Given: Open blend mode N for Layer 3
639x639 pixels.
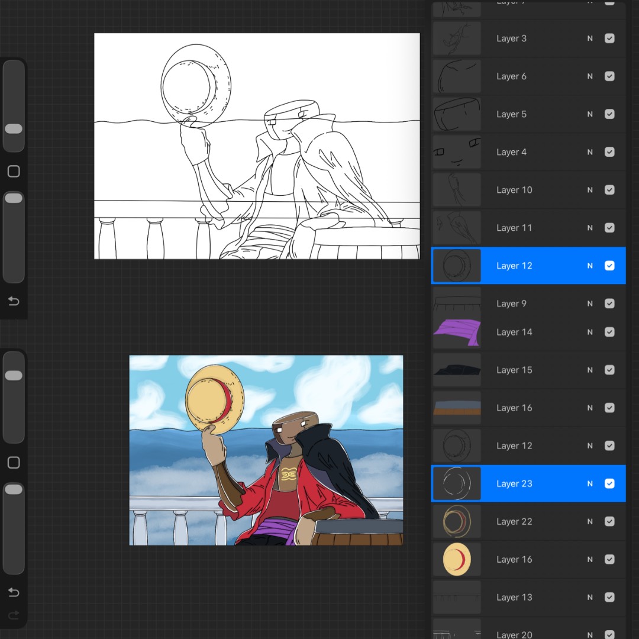Looking at the screenshot, I should pyautogui.click(x=590, y=38).
